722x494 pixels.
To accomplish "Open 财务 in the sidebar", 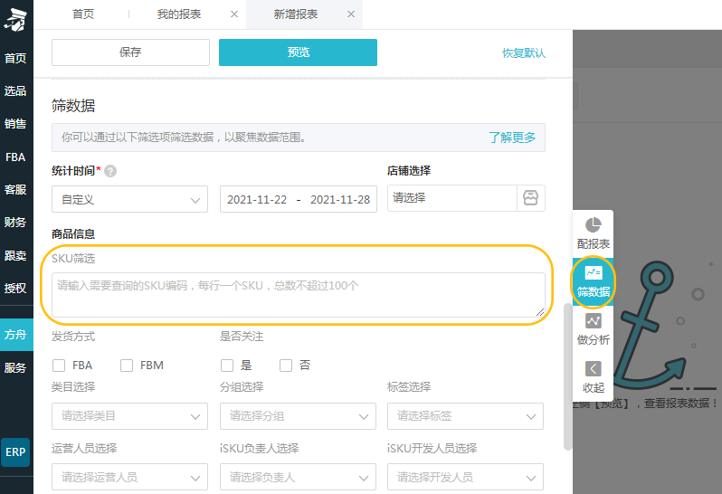I will click(15, 223).
